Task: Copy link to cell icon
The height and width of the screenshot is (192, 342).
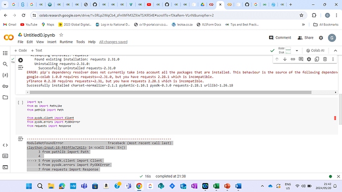Action: point(293,59)
